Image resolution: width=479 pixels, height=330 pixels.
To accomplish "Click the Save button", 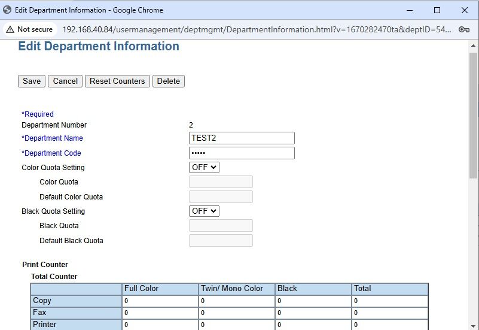I will pos(32,81).
